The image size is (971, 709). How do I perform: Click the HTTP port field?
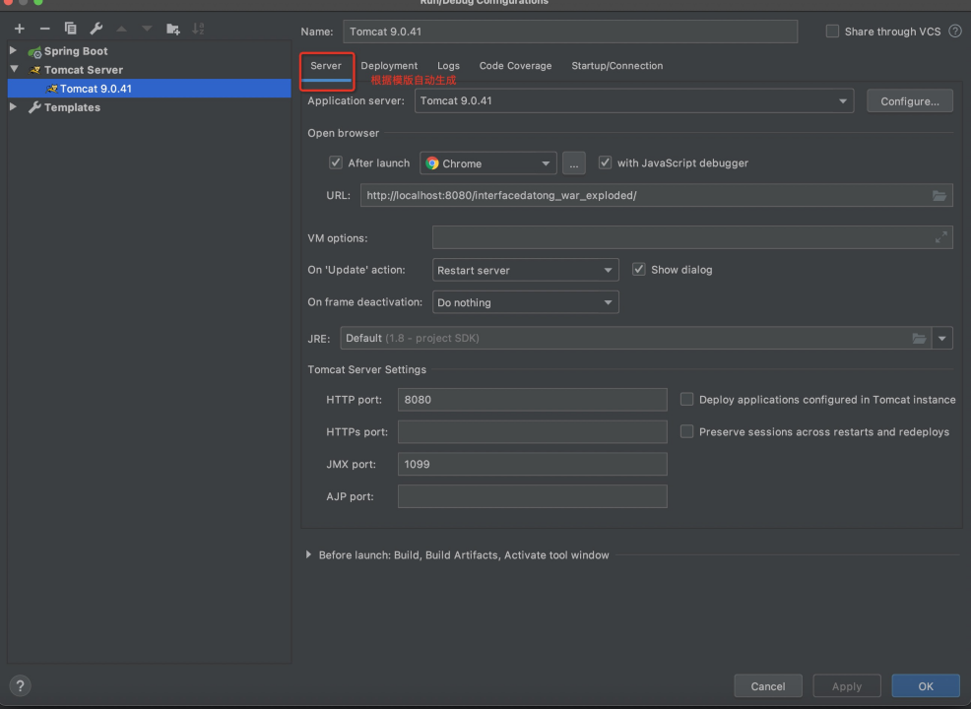click(532, 400)
